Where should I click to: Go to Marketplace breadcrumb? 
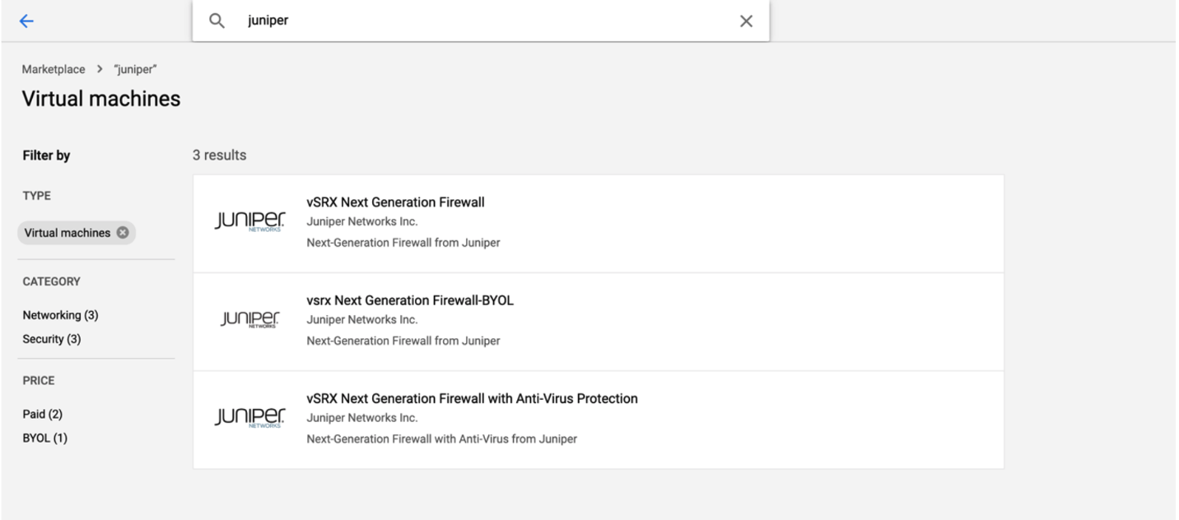click(x=54, y=69)
